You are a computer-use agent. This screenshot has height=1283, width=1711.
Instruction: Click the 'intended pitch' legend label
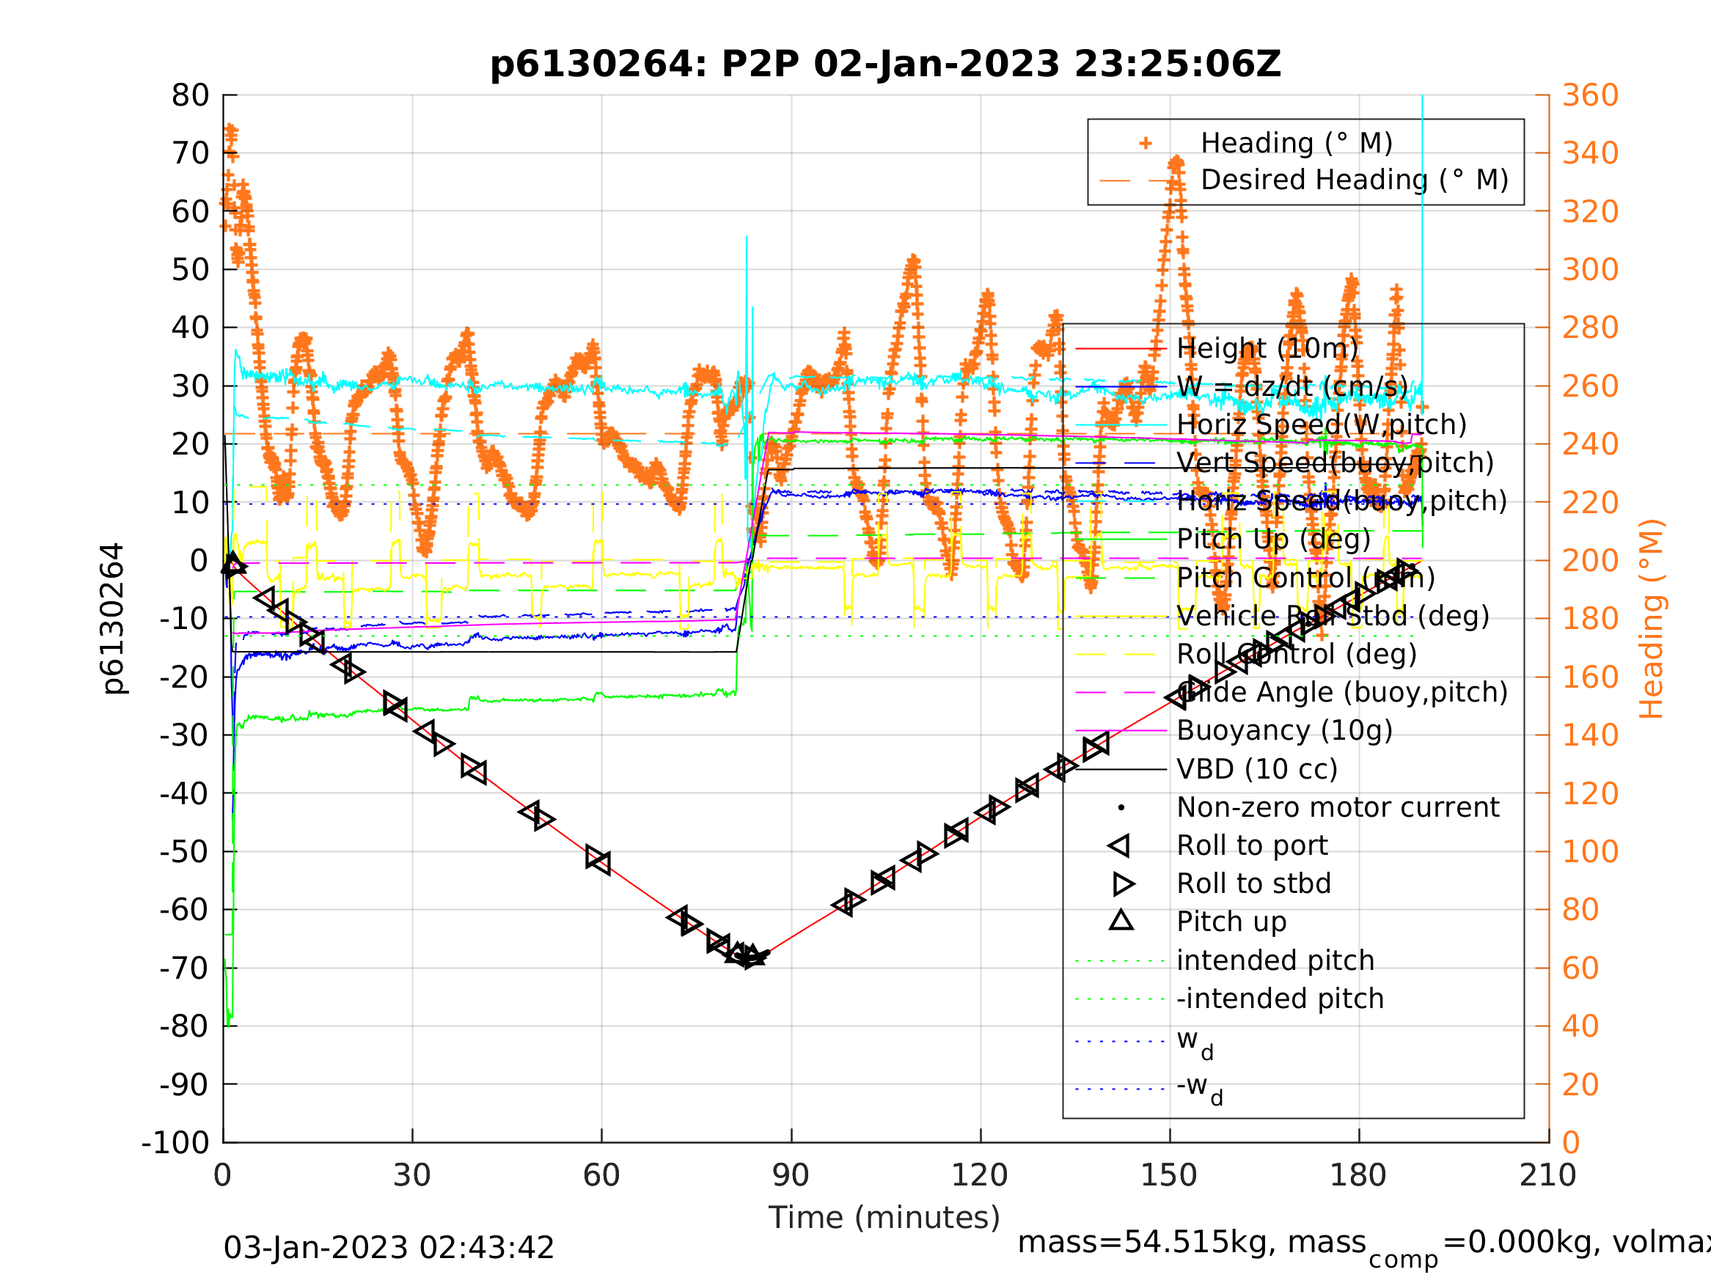tap(1275, 960)
